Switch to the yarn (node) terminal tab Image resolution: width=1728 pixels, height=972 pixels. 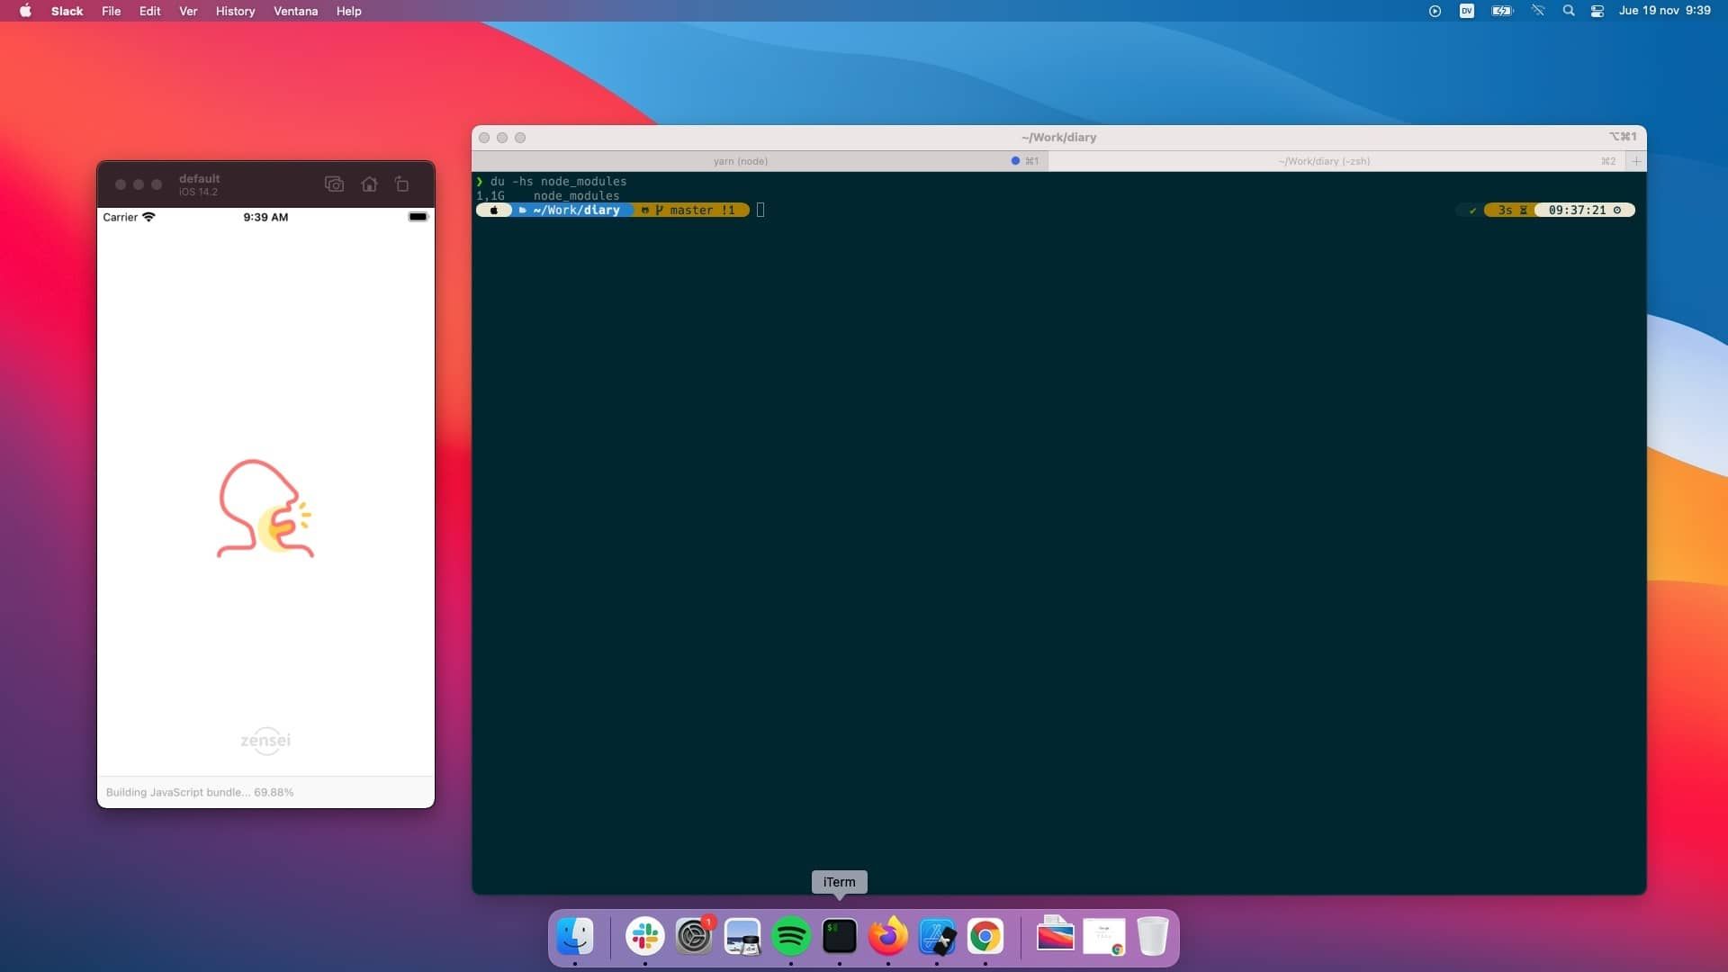coord(741,161)
